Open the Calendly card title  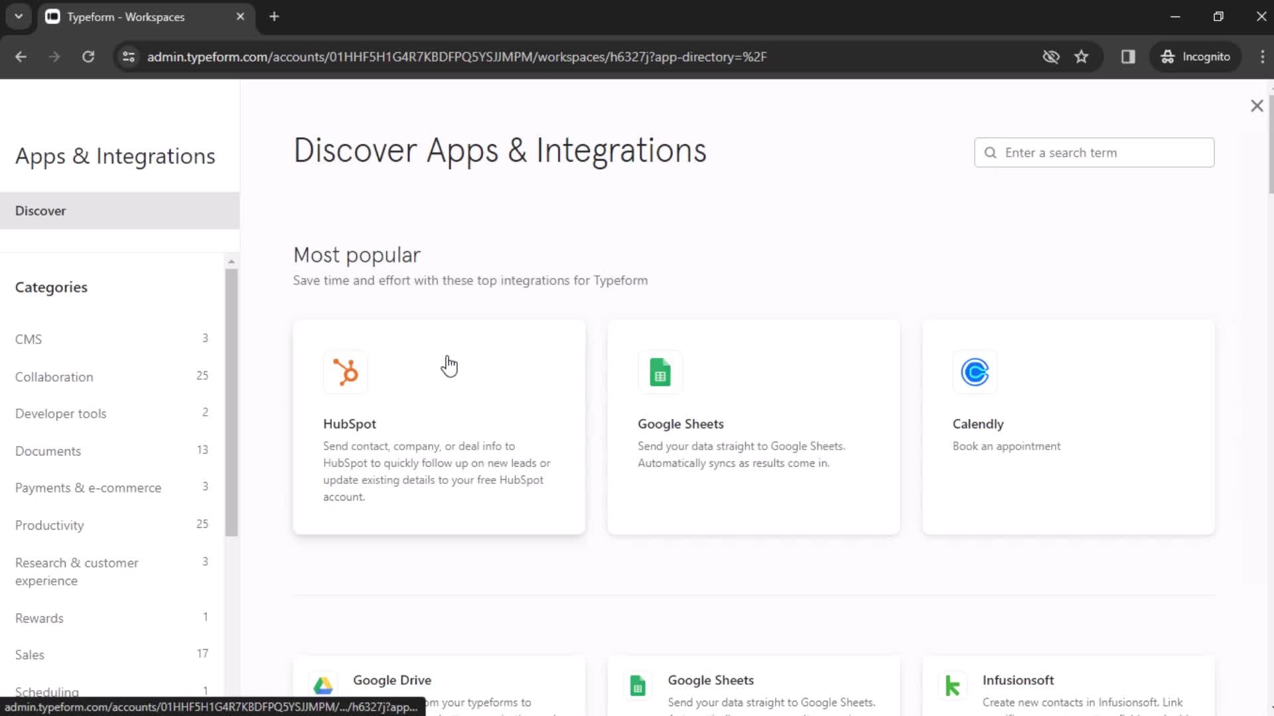click(977, 424)
